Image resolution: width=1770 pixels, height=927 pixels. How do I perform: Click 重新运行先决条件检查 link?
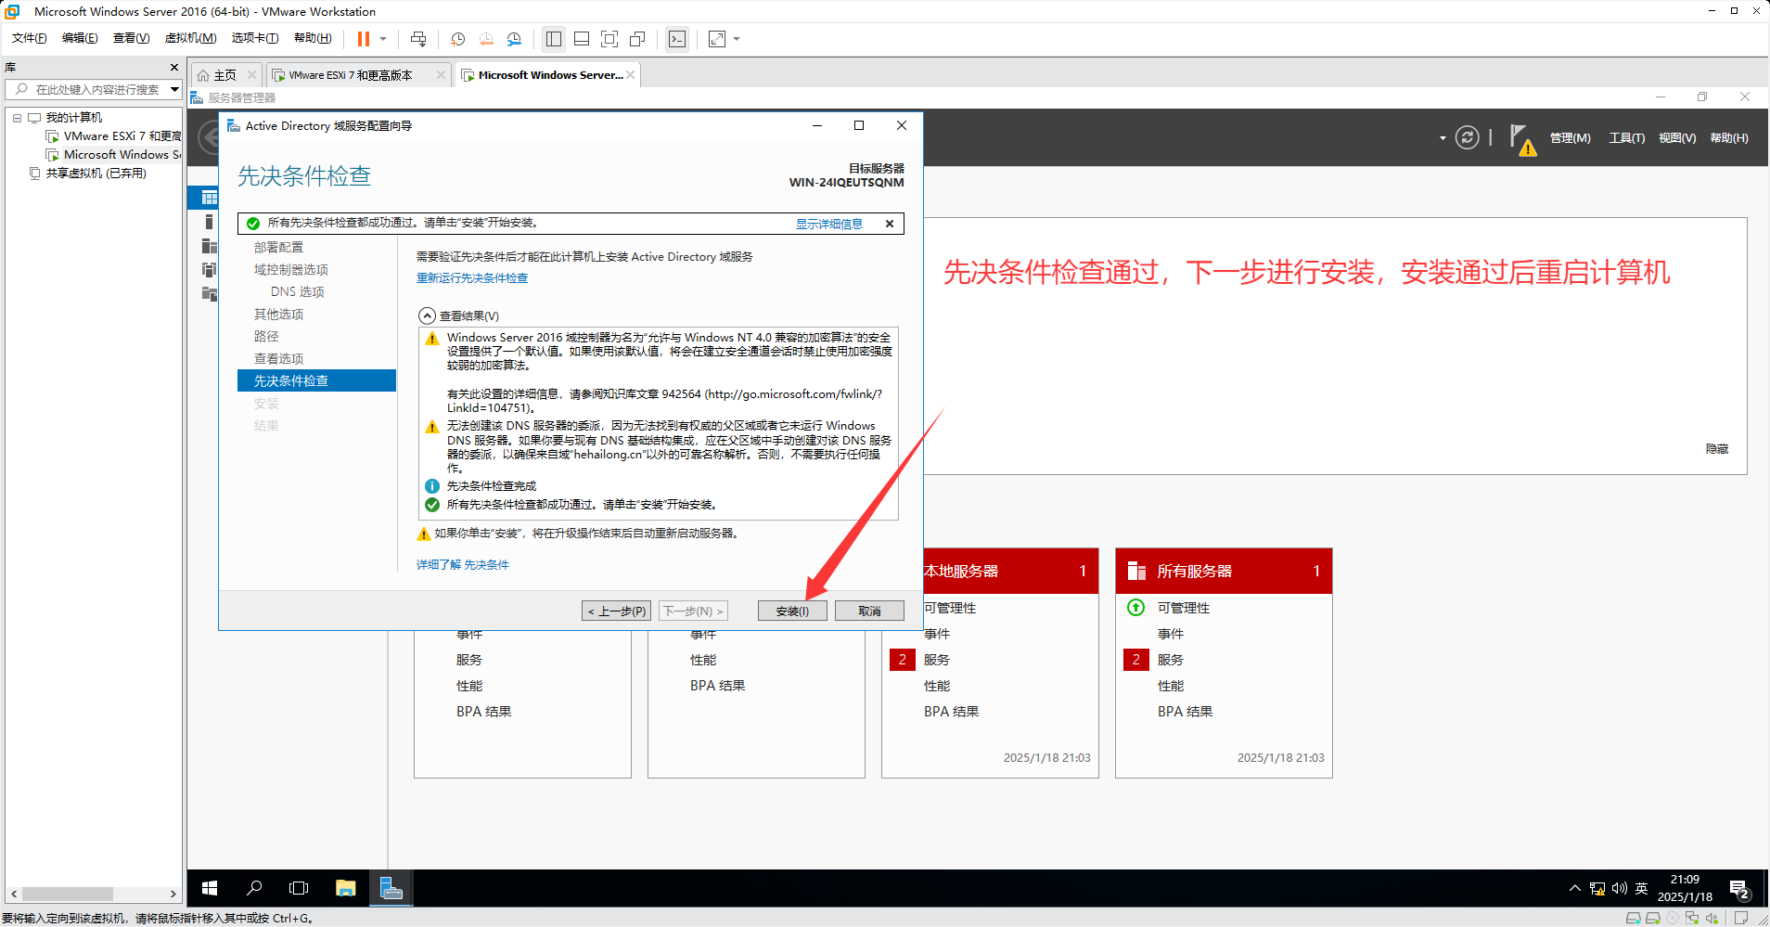[x=471, y=278]
